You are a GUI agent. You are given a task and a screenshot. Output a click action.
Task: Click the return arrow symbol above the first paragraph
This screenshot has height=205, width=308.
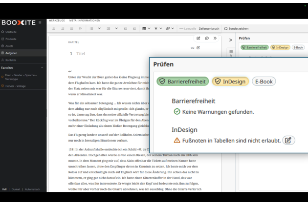(70, 71)
